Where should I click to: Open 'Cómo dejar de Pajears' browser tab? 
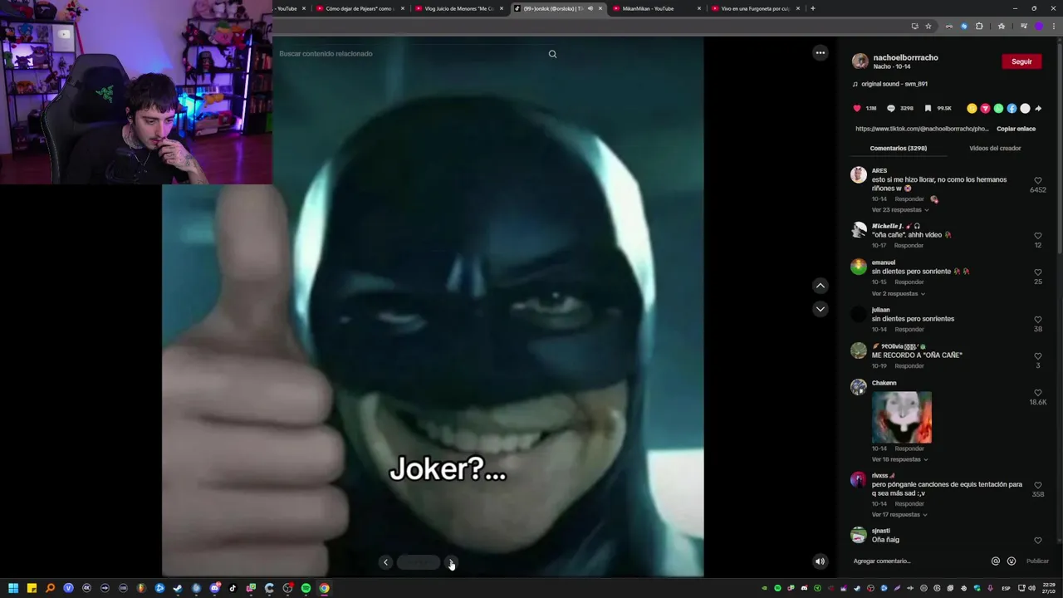pos(360,8)
